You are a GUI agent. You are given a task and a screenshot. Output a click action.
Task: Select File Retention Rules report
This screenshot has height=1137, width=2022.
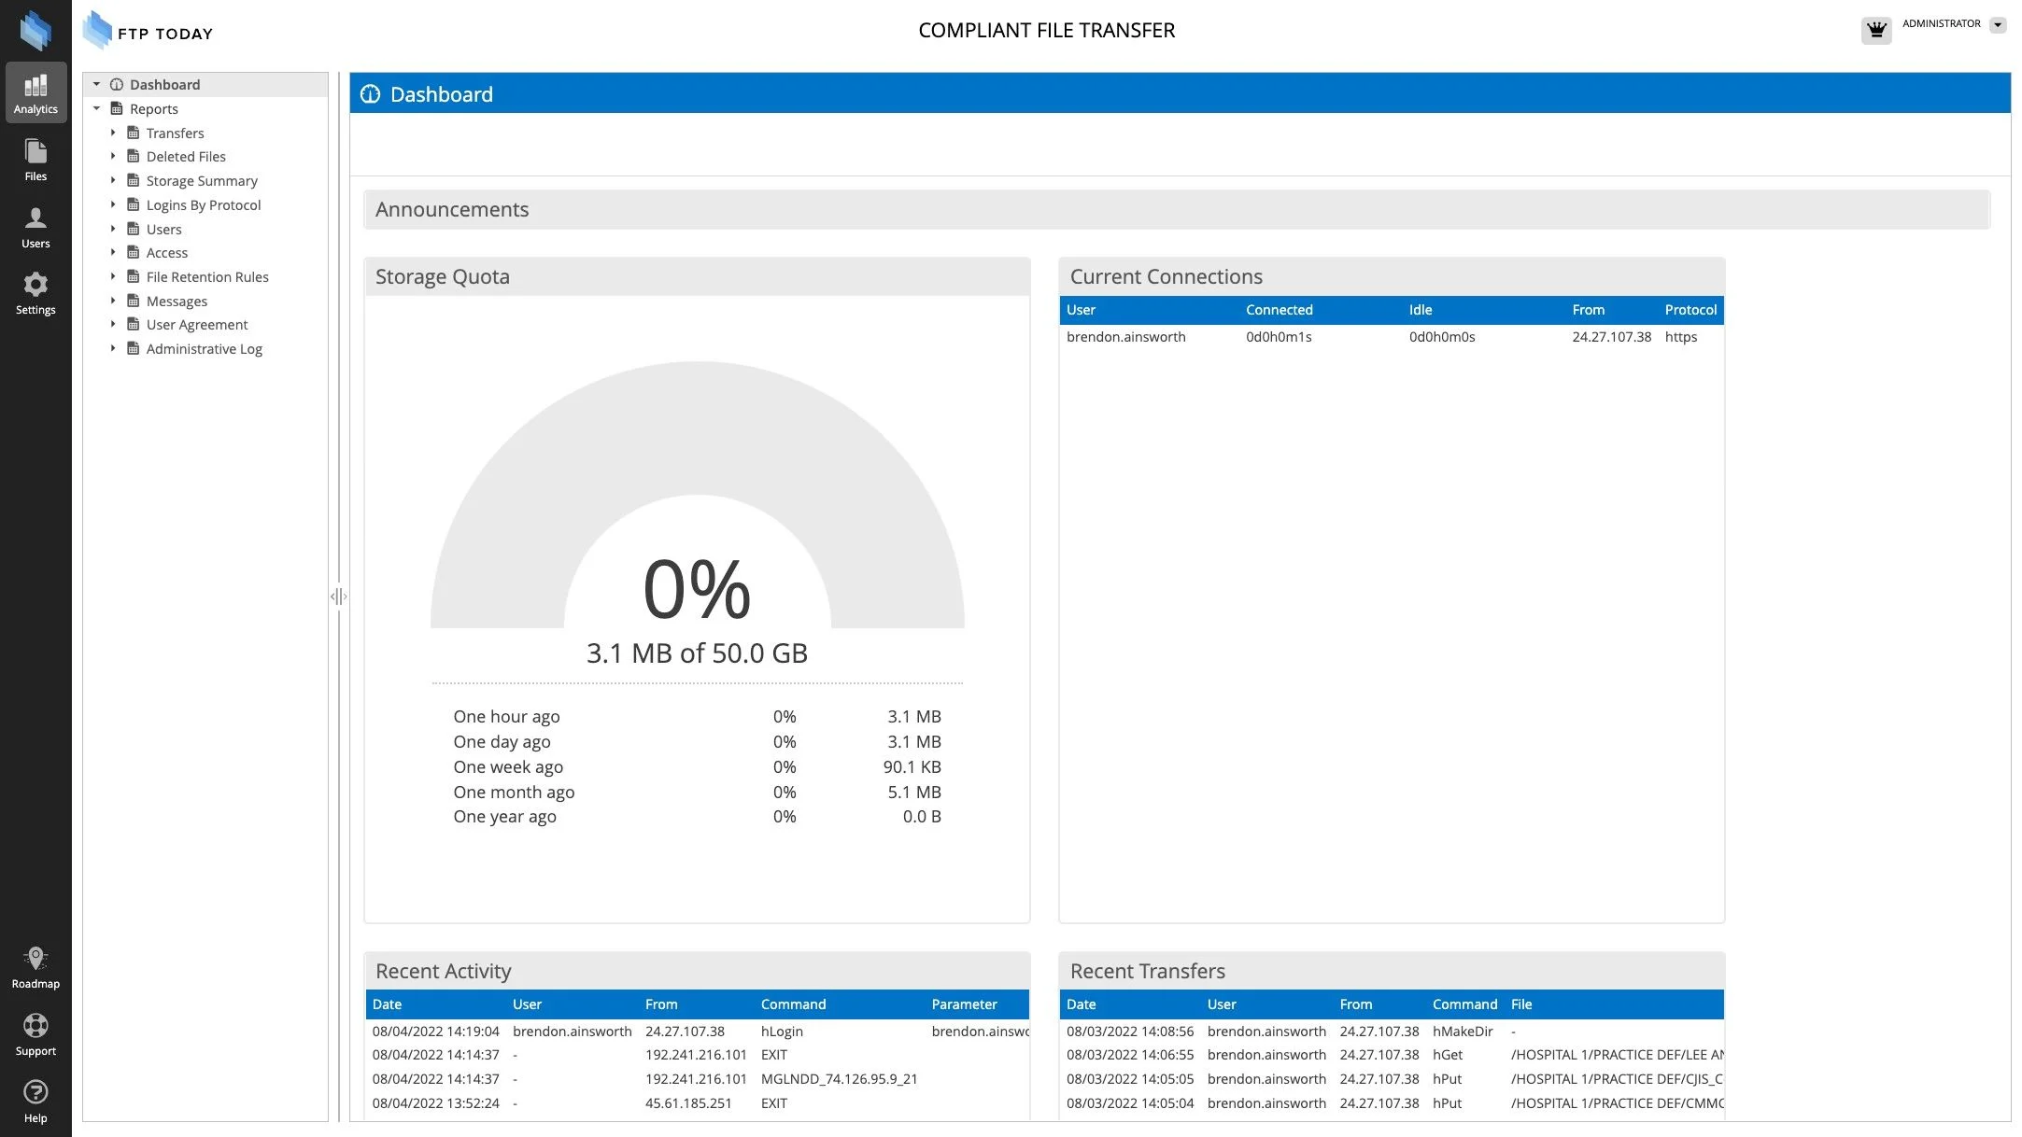pyautogui.click(x=206, y=276)
